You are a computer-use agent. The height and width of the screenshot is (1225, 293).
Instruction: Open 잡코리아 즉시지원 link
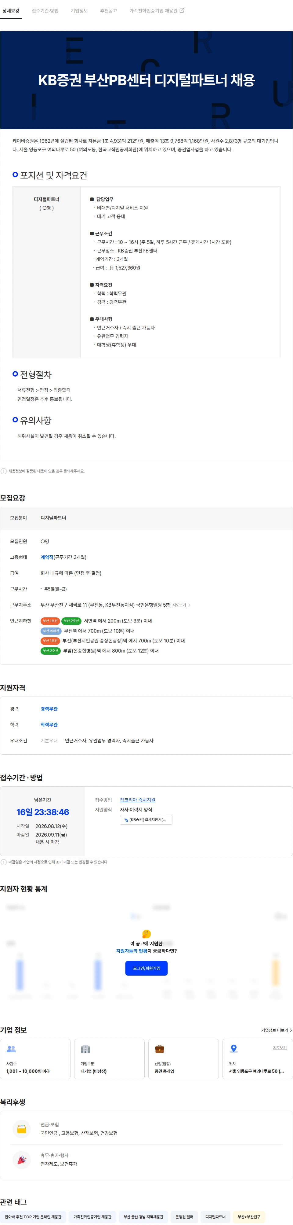click(137, 800)
